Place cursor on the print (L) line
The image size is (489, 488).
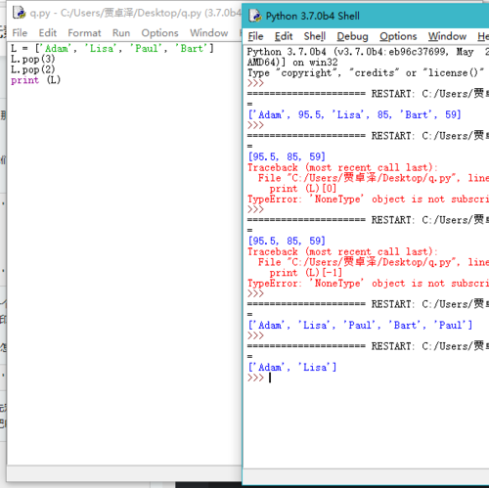[36, 80]
